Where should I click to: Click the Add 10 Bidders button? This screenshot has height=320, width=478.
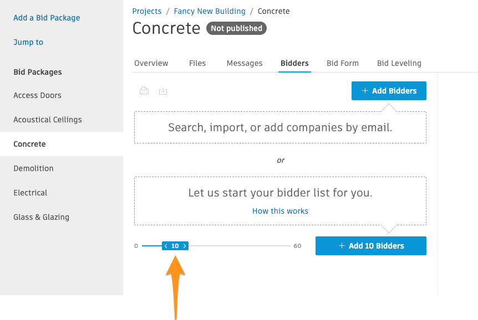(370, 246)
